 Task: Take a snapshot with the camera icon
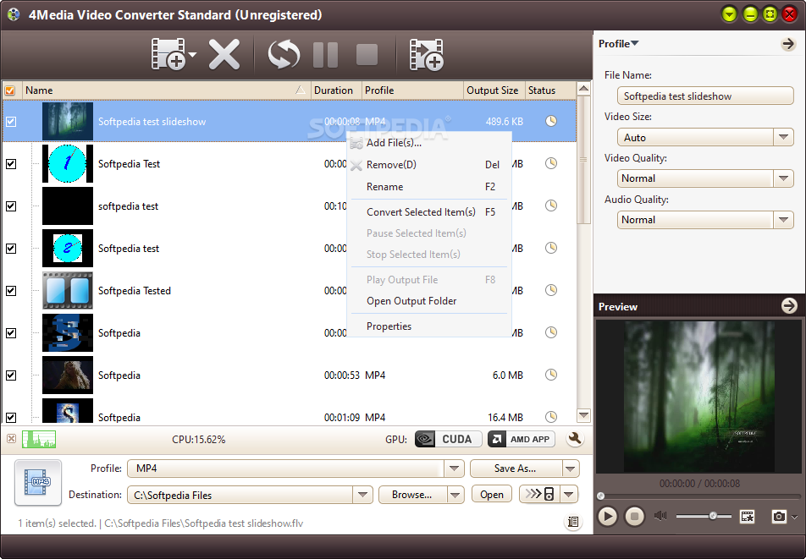[x=779, y=517]
